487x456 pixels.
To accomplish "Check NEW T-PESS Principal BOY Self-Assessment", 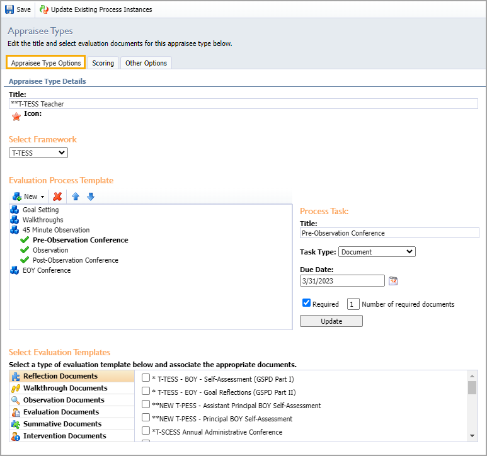I will click(146, 417).
